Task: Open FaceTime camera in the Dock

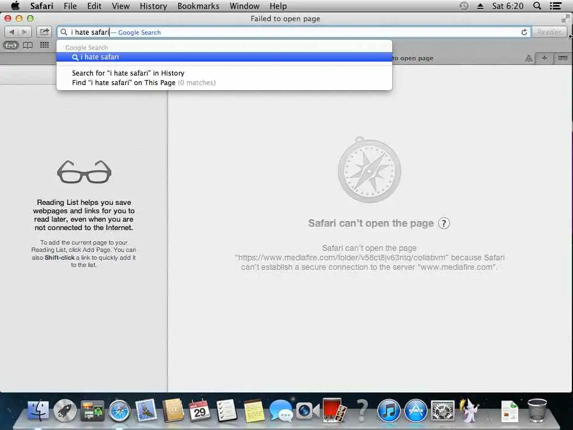Action: (x=307, y=410)
